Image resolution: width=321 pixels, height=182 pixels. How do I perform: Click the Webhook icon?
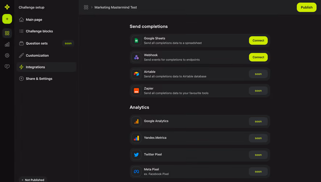tap(136, 57)
